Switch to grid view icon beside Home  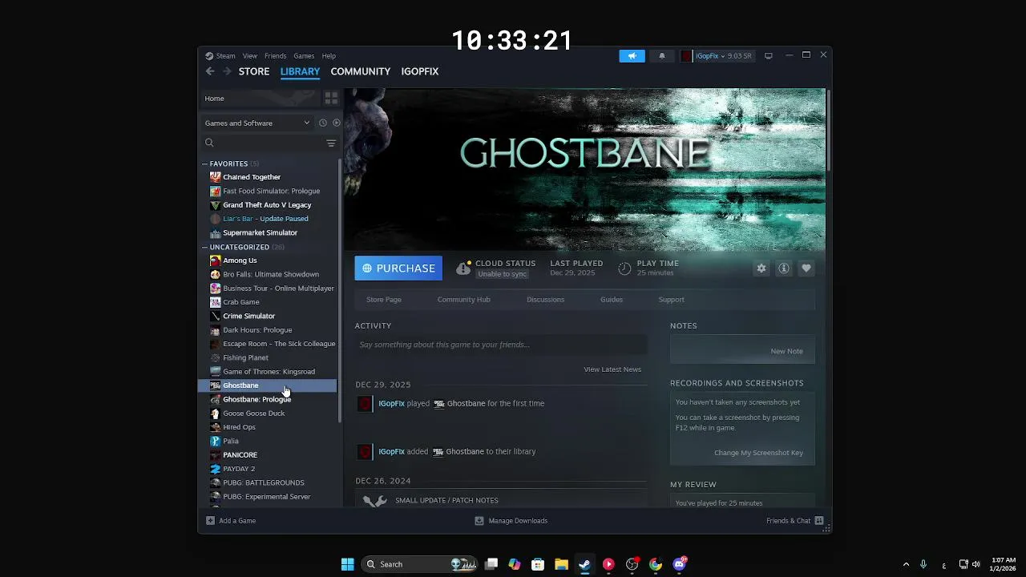click(x=331, y=98)
